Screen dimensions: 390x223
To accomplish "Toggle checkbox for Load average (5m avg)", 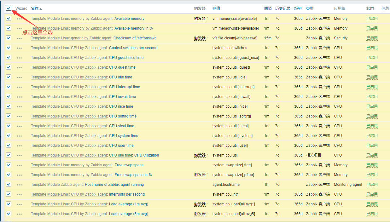I will tap(9, 214).
